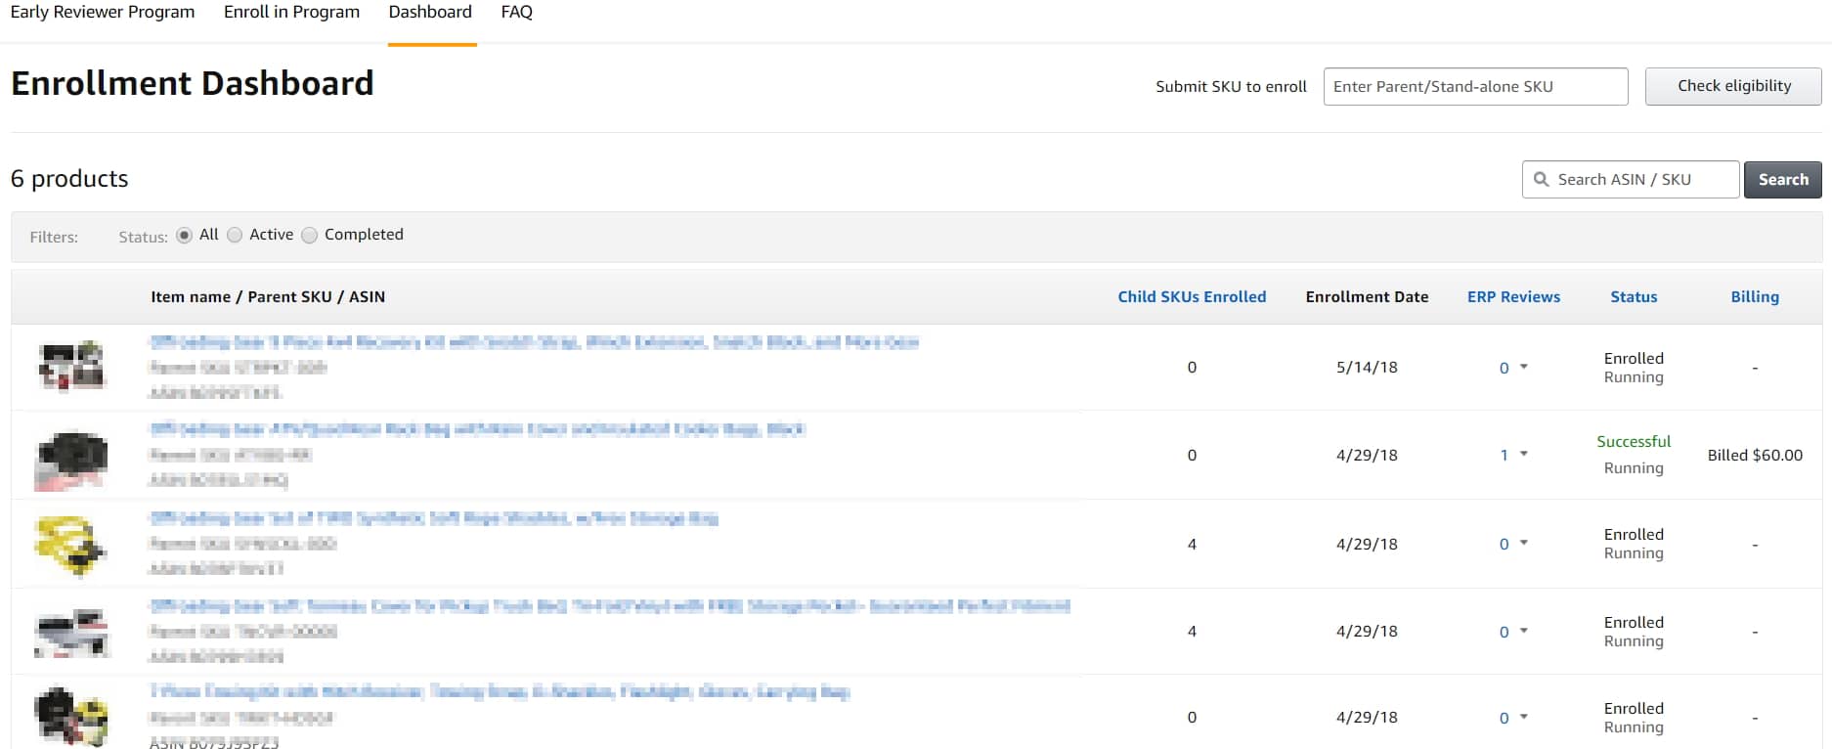Image resolution: width=1832 pixels, height=749 pixels.
Task: Open the yellow soft shackles product thumbnail
Action: [x=70, y=545]
